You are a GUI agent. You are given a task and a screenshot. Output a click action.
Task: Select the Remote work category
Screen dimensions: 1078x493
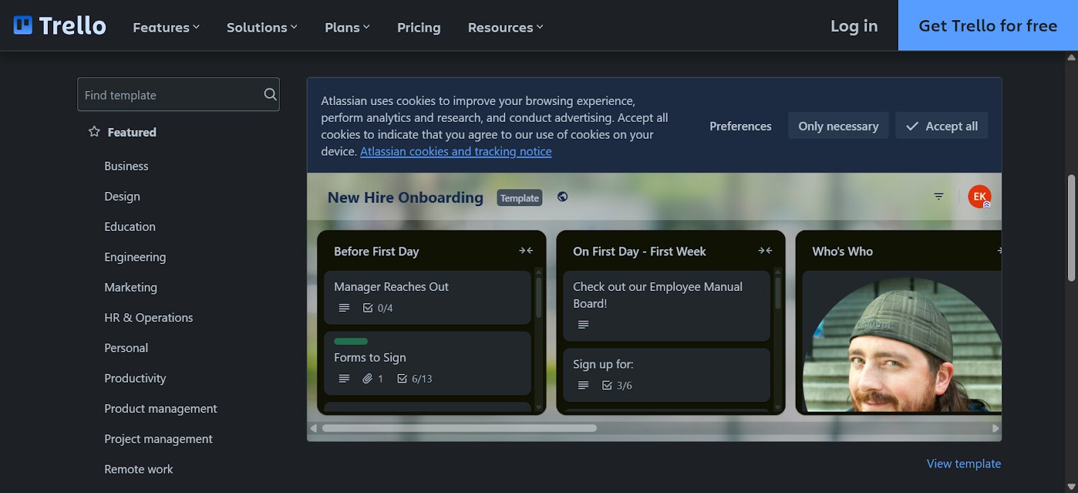coord(139,469)
